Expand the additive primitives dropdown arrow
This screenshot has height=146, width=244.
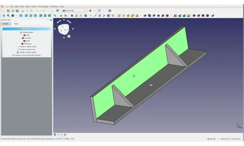coord(140,16)
